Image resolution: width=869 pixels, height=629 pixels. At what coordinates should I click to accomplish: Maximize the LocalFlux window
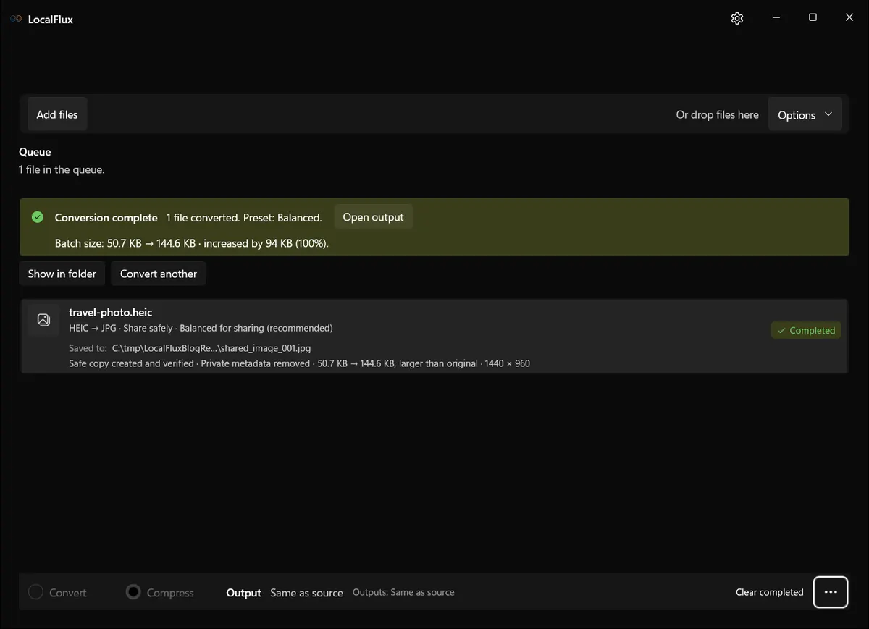pyautogui.click(x=813, y=17)
